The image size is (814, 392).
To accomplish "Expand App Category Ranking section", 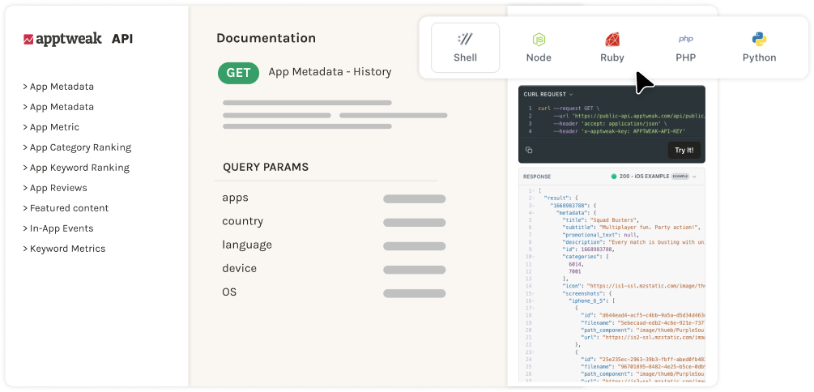I will pyautogui.click(x=77, y=147).
